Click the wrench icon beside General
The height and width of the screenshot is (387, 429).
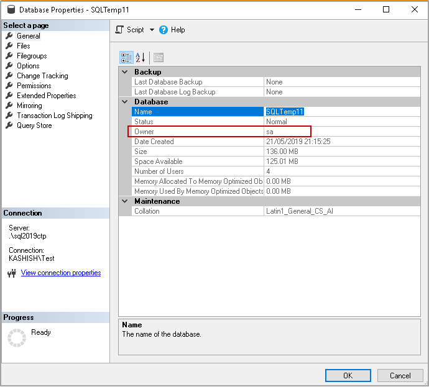pyautogui.click(x=9, y=36)
